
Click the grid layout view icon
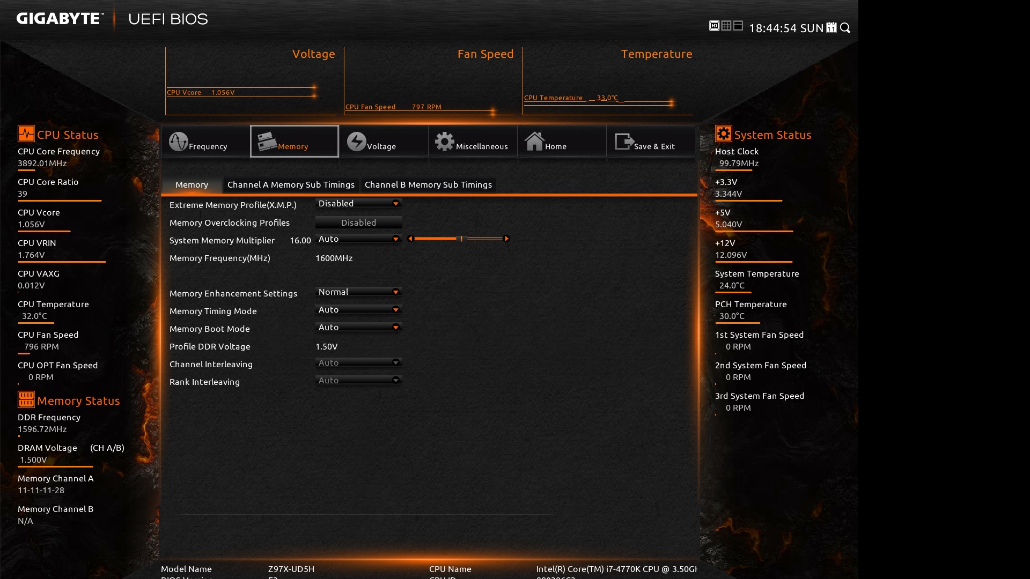coord(726,26)
